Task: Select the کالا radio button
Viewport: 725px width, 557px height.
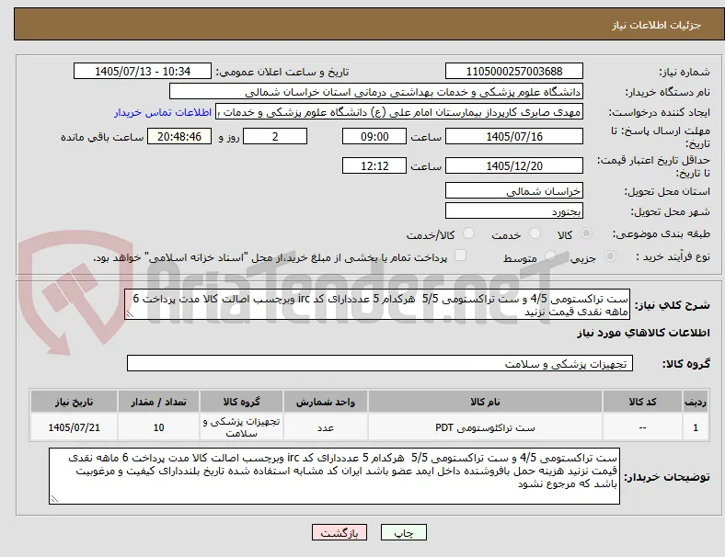Action: pos(586,233)
